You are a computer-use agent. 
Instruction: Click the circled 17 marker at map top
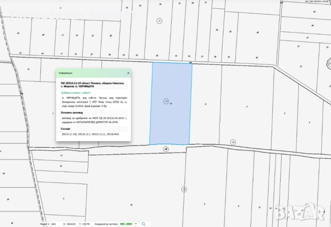pos(159,21)
